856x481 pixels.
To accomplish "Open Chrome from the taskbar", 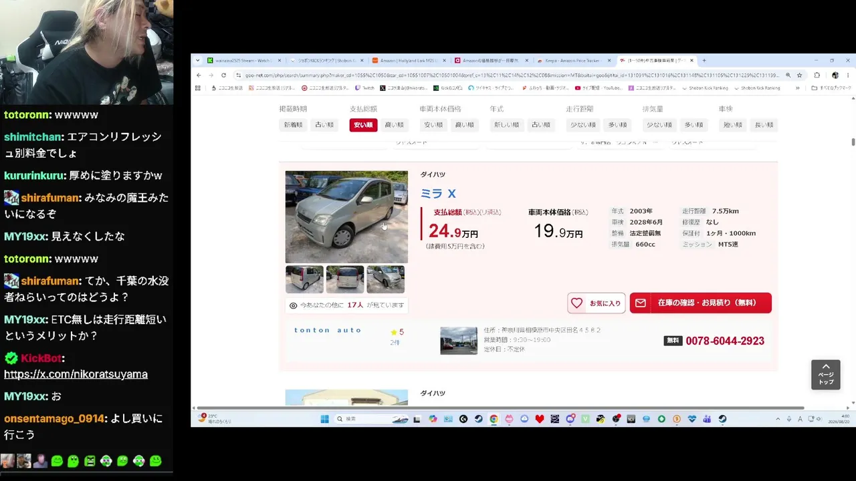I will pos(494,419).
